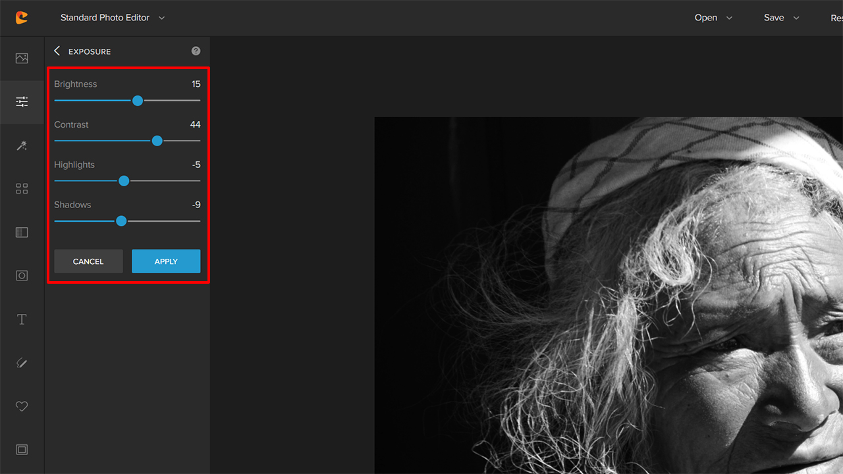The height and width of the screenshot is (474, 843).
Task: Click the question mark help icon
Action: point(196,51)
